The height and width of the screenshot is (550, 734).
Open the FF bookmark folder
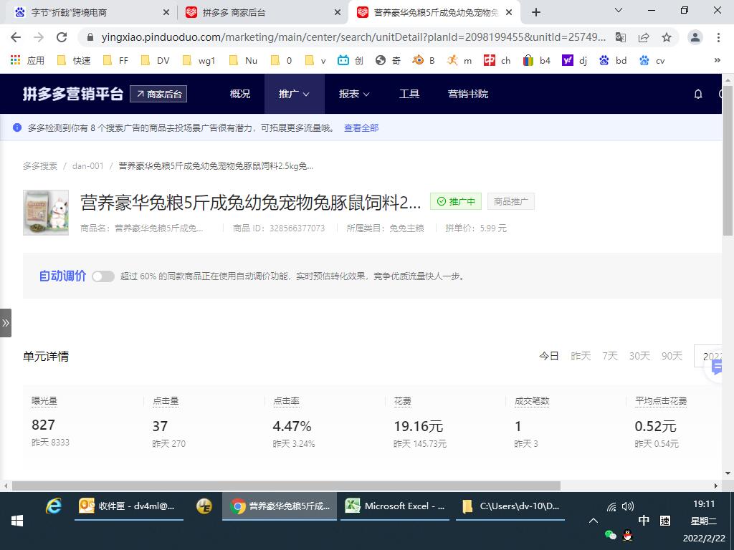[115, 60]
